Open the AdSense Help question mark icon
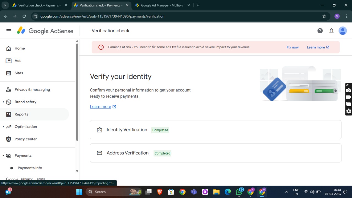Image resolution: width=352 pixels, height=198 pixels. pyautogui.click(x=320, y=31)
